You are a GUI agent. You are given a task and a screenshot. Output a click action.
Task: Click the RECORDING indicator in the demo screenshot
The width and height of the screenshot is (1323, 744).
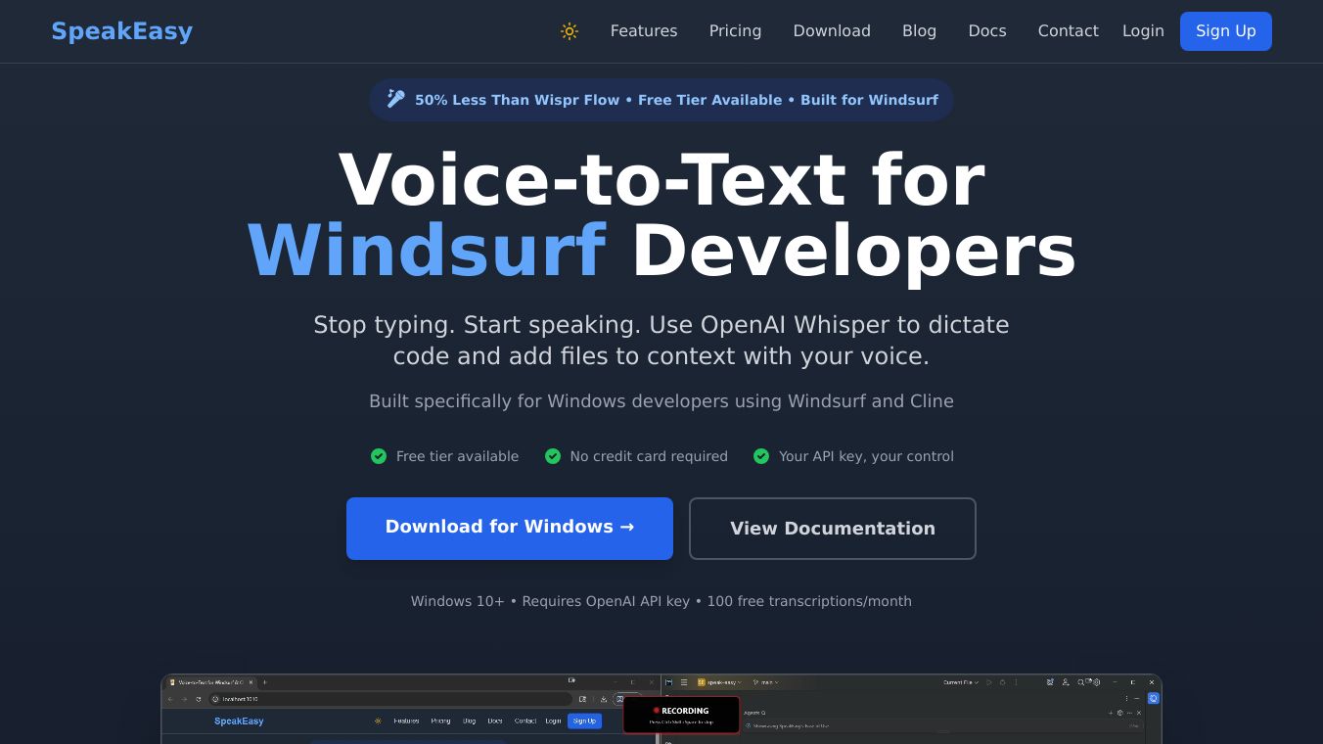[681, 715]
